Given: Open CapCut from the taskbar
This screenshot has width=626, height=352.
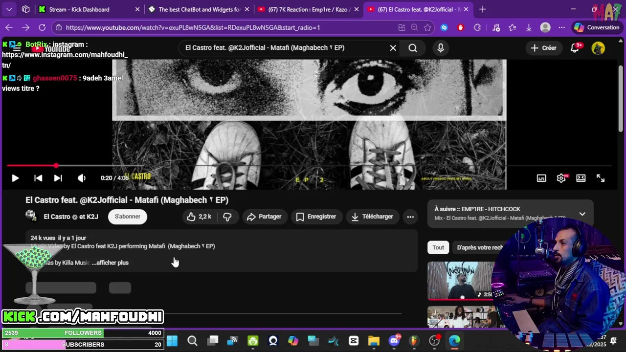Looking at the screenshot, I should [x=354, y=341].
